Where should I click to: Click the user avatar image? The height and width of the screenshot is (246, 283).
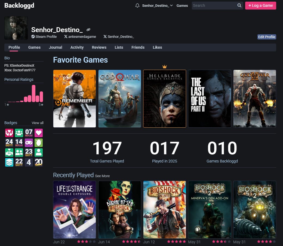[16, 28]
